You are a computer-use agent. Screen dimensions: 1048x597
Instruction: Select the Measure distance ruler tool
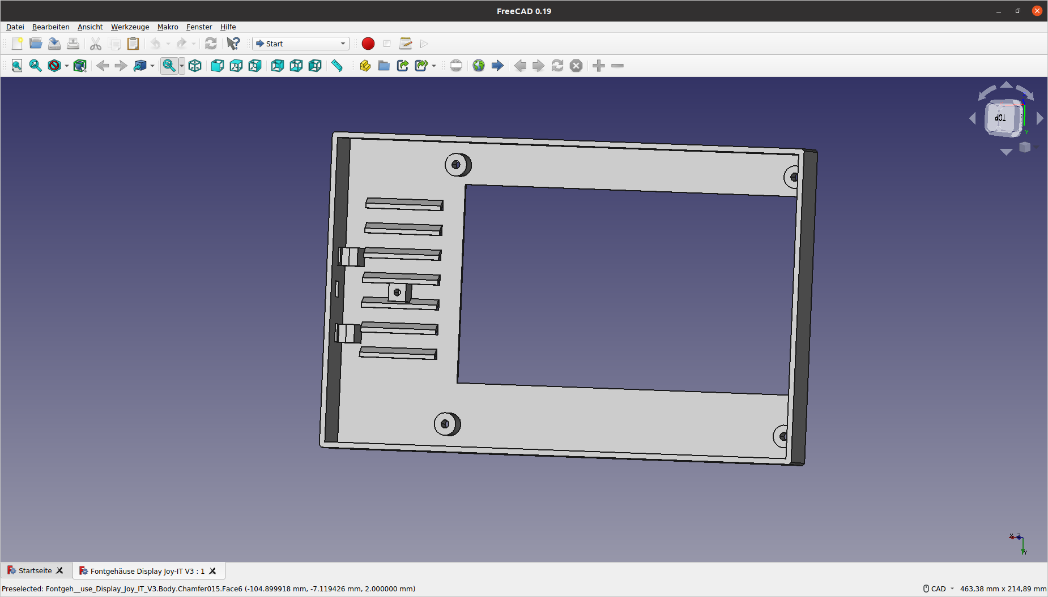(x=337, y=66)
